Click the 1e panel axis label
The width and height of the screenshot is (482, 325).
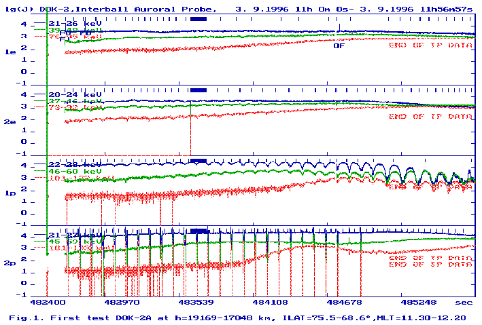pyautogui.click(x=10, y=52)
